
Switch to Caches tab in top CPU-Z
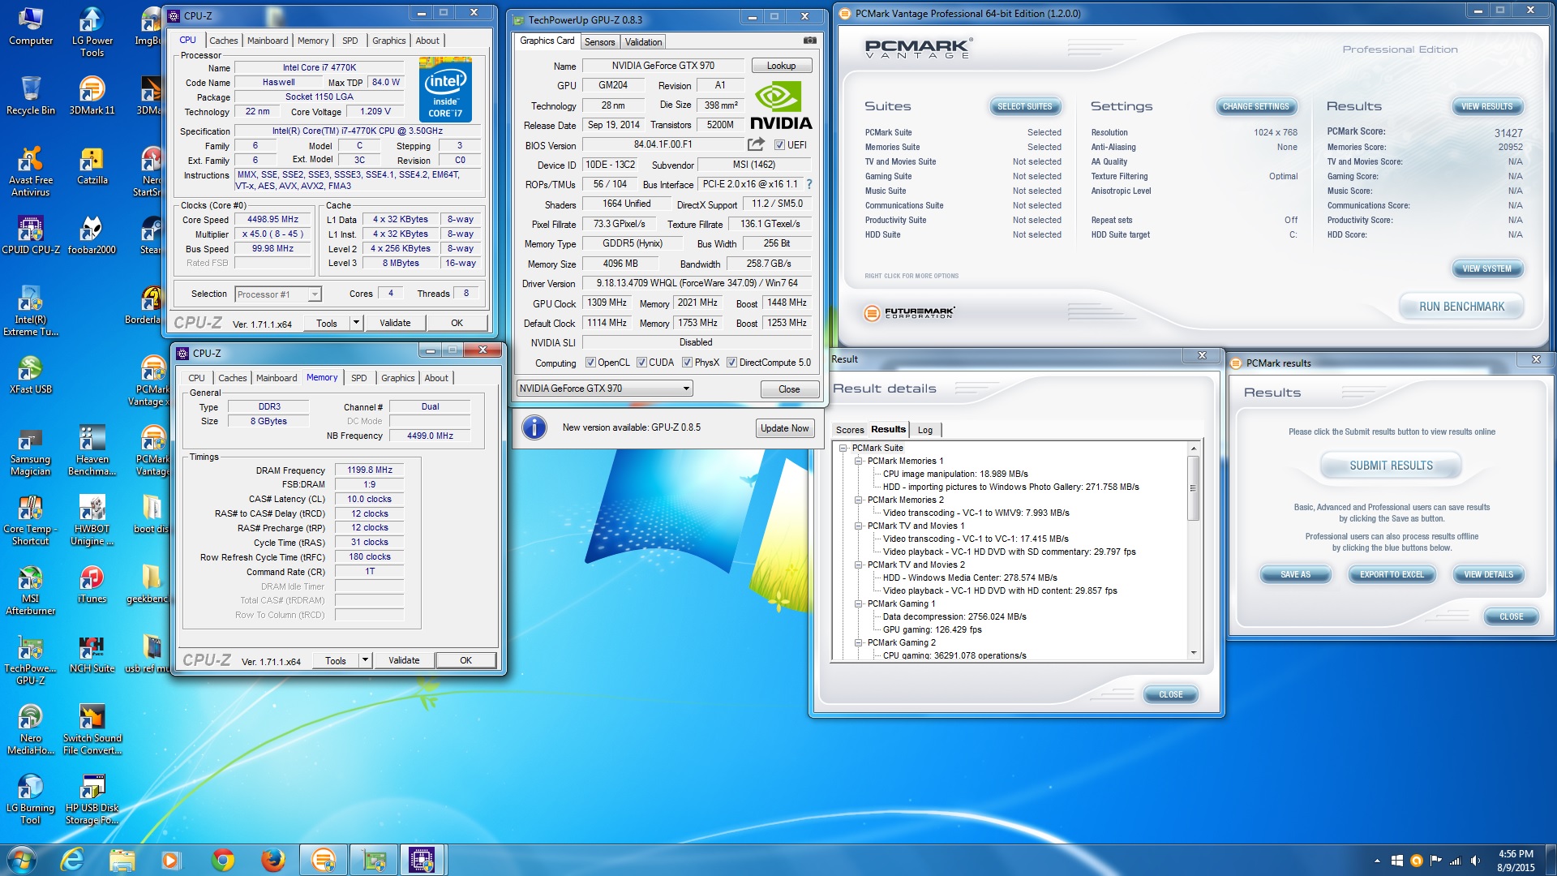coord(223,41)
